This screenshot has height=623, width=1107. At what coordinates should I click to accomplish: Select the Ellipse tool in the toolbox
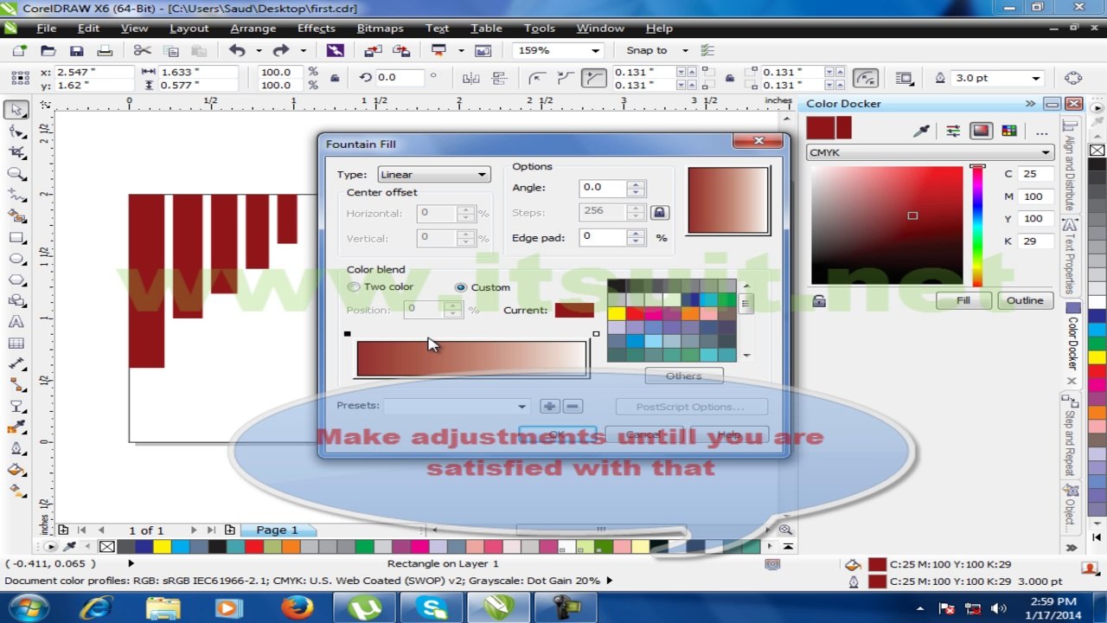pos(16,259)
